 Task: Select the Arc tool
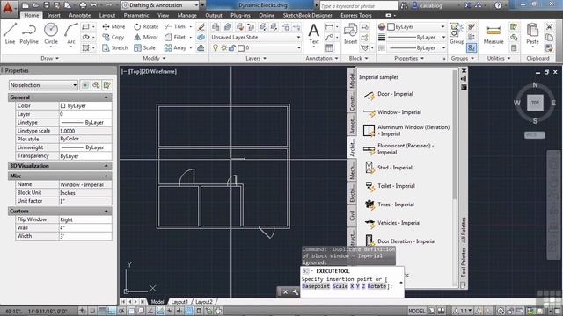click(x=71, y=33)
